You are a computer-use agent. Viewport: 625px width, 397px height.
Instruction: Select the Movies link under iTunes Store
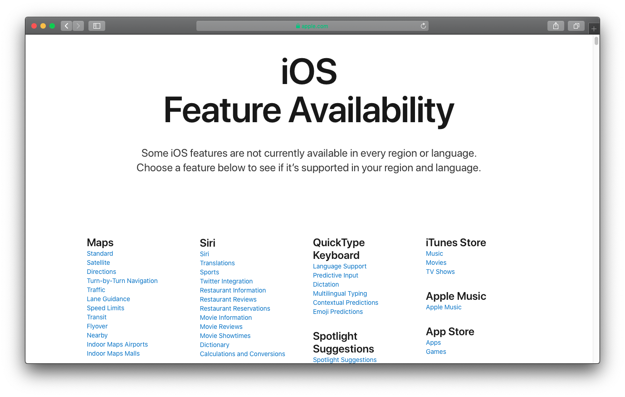(436, 263)
